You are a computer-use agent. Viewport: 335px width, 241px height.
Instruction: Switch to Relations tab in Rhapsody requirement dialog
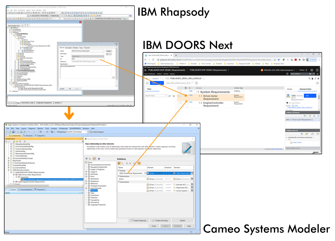[x=76, y=48]
